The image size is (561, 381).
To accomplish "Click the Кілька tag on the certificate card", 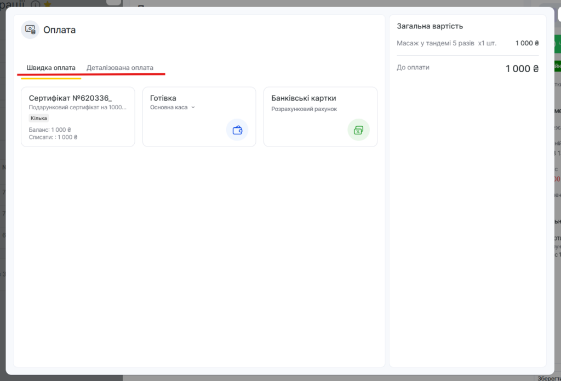I will click(39, 118).
